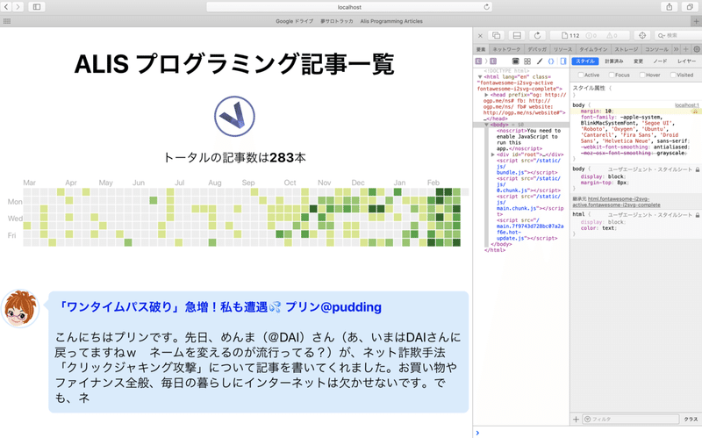
Task: Select the レイヤー sidebar tab
Action: coord(686,61)
